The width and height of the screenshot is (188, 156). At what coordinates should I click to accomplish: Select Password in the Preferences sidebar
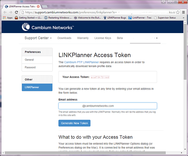click(37, 67)
